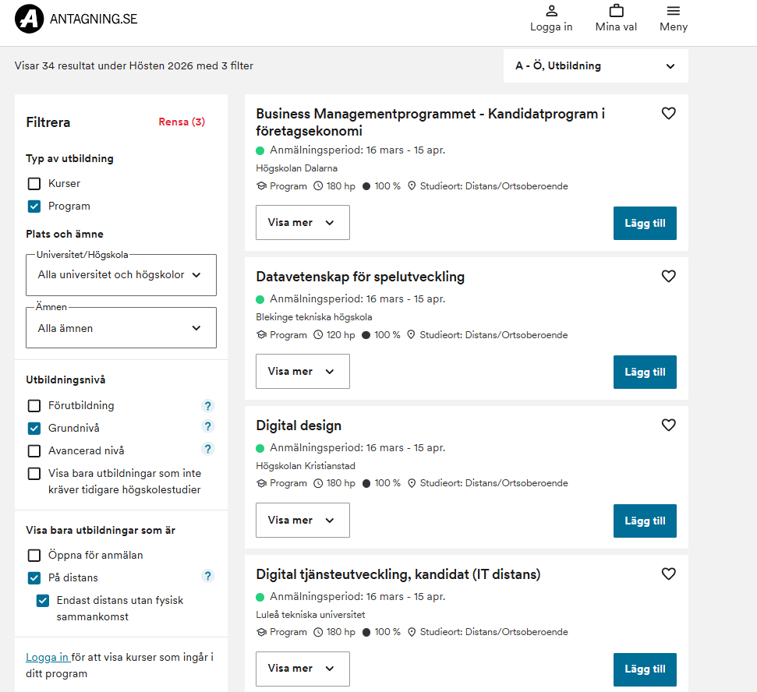Enable the Kurser checkbox
This screenshot has height=692, width=757.
point(34,184)
